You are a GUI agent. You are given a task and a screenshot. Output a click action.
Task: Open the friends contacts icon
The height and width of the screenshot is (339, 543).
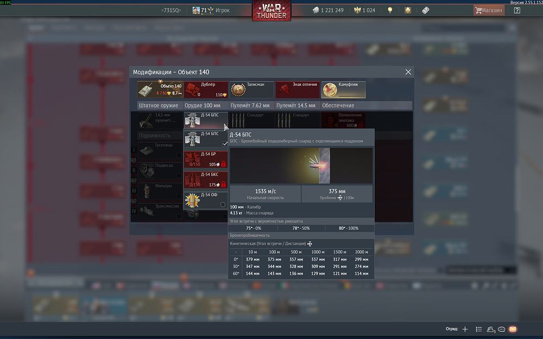point(491,329)
